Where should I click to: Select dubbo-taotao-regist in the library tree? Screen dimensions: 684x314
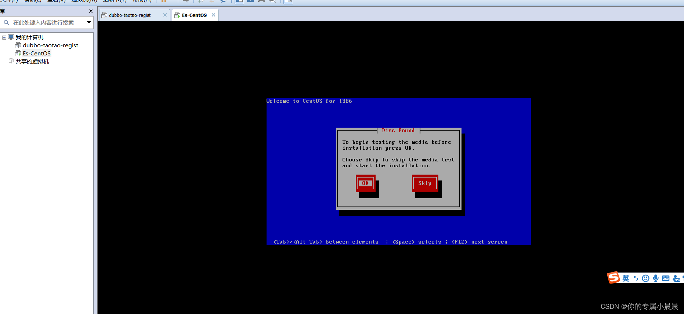pos(50,45)
